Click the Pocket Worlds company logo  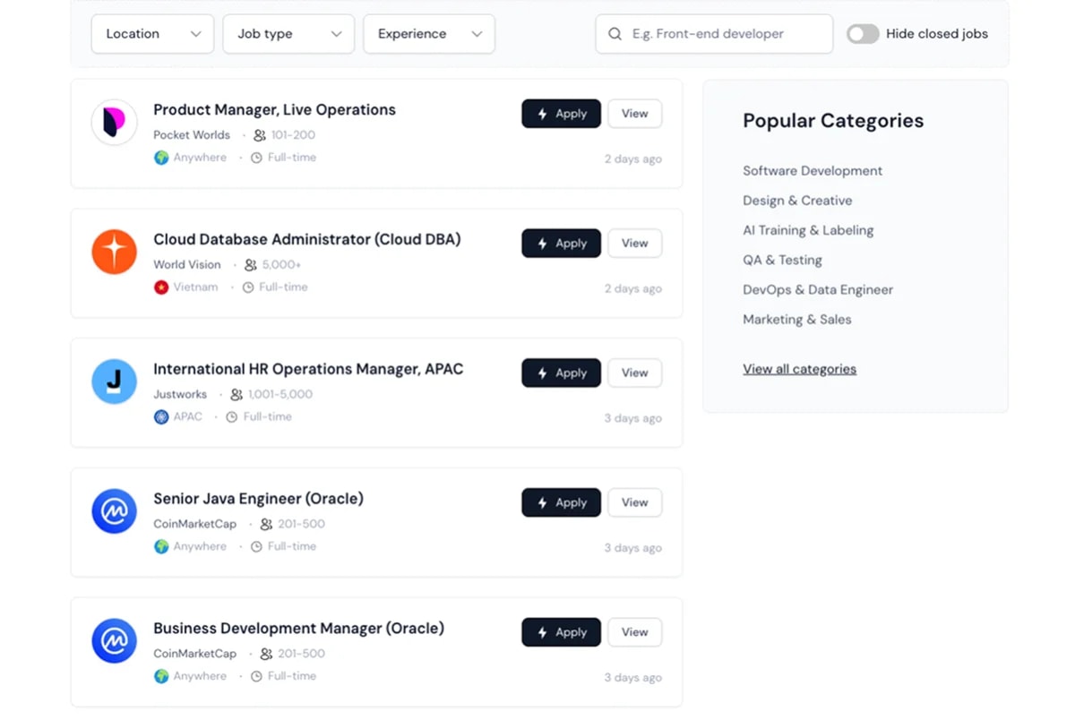[114, 123]
